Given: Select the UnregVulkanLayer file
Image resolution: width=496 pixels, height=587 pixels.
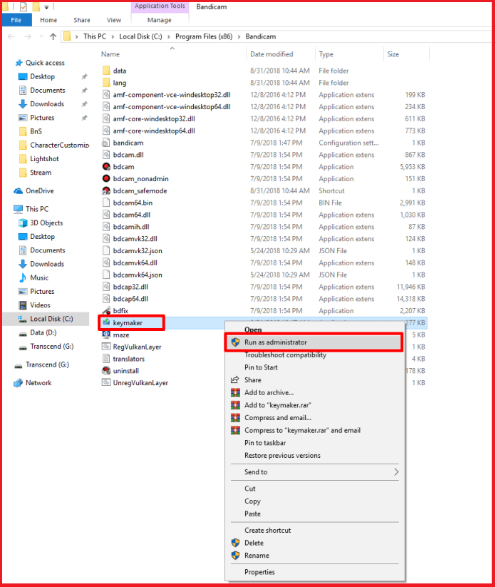Looking at the screenshot, I should coord(140,382).
